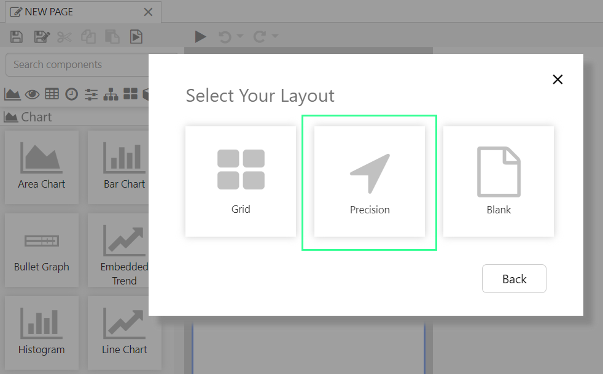
Task: Pick the Line Chart component
Action: click(x=124, y=332)
